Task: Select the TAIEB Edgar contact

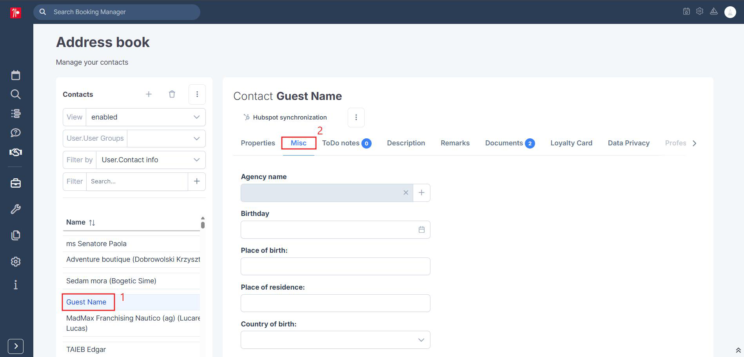Action: (x=86, y=350)
